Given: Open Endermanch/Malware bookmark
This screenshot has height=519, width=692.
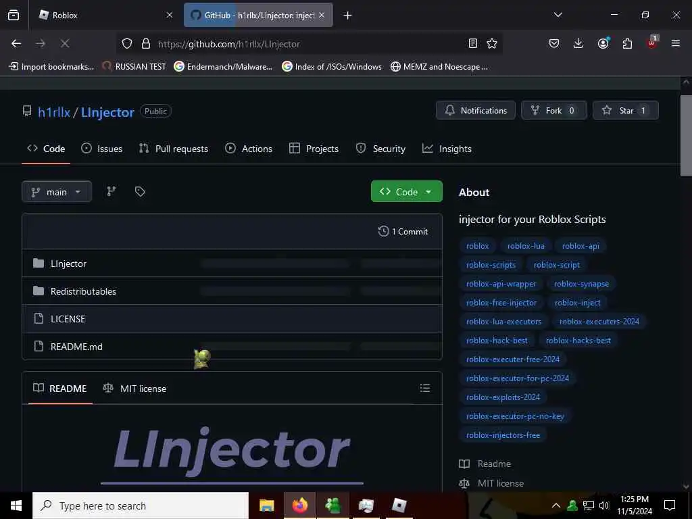Looking at the screenshot, I should pyautogui.click(x=223, y=67).
